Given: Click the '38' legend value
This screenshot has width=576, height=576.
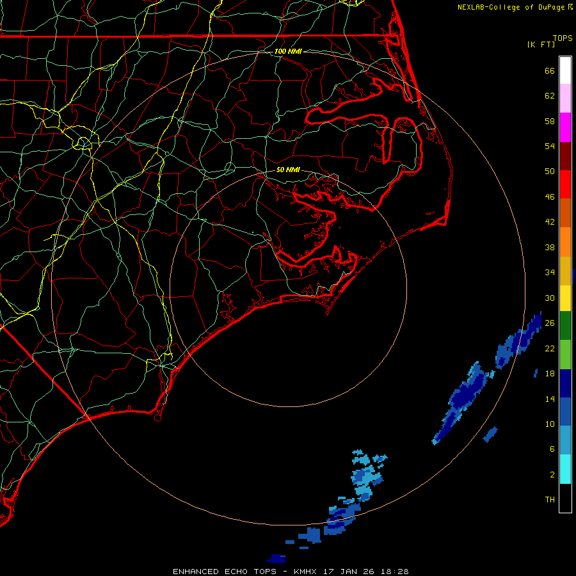Looking at the screenshot, I should (550, 247).
